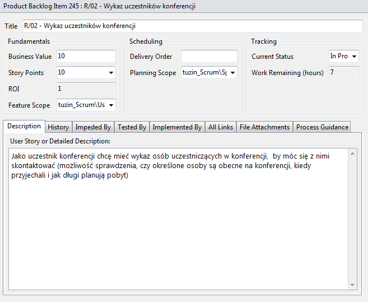
Task: Click the 'Feature Scope' label
Action: [29, 105]
